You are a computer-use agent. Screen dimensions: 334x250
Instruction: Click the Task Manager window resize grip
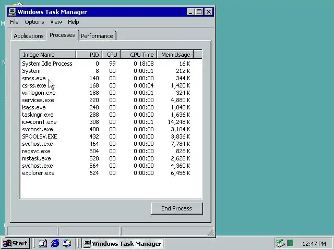(x=211, y=233)
